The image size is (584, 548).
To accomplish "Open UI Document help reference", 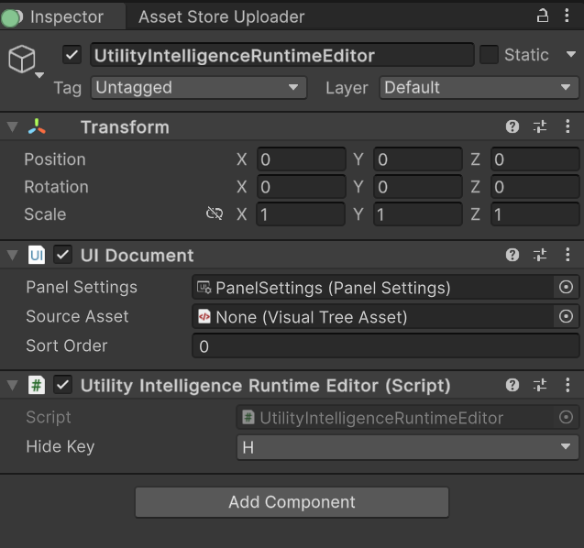I will 512,255.
